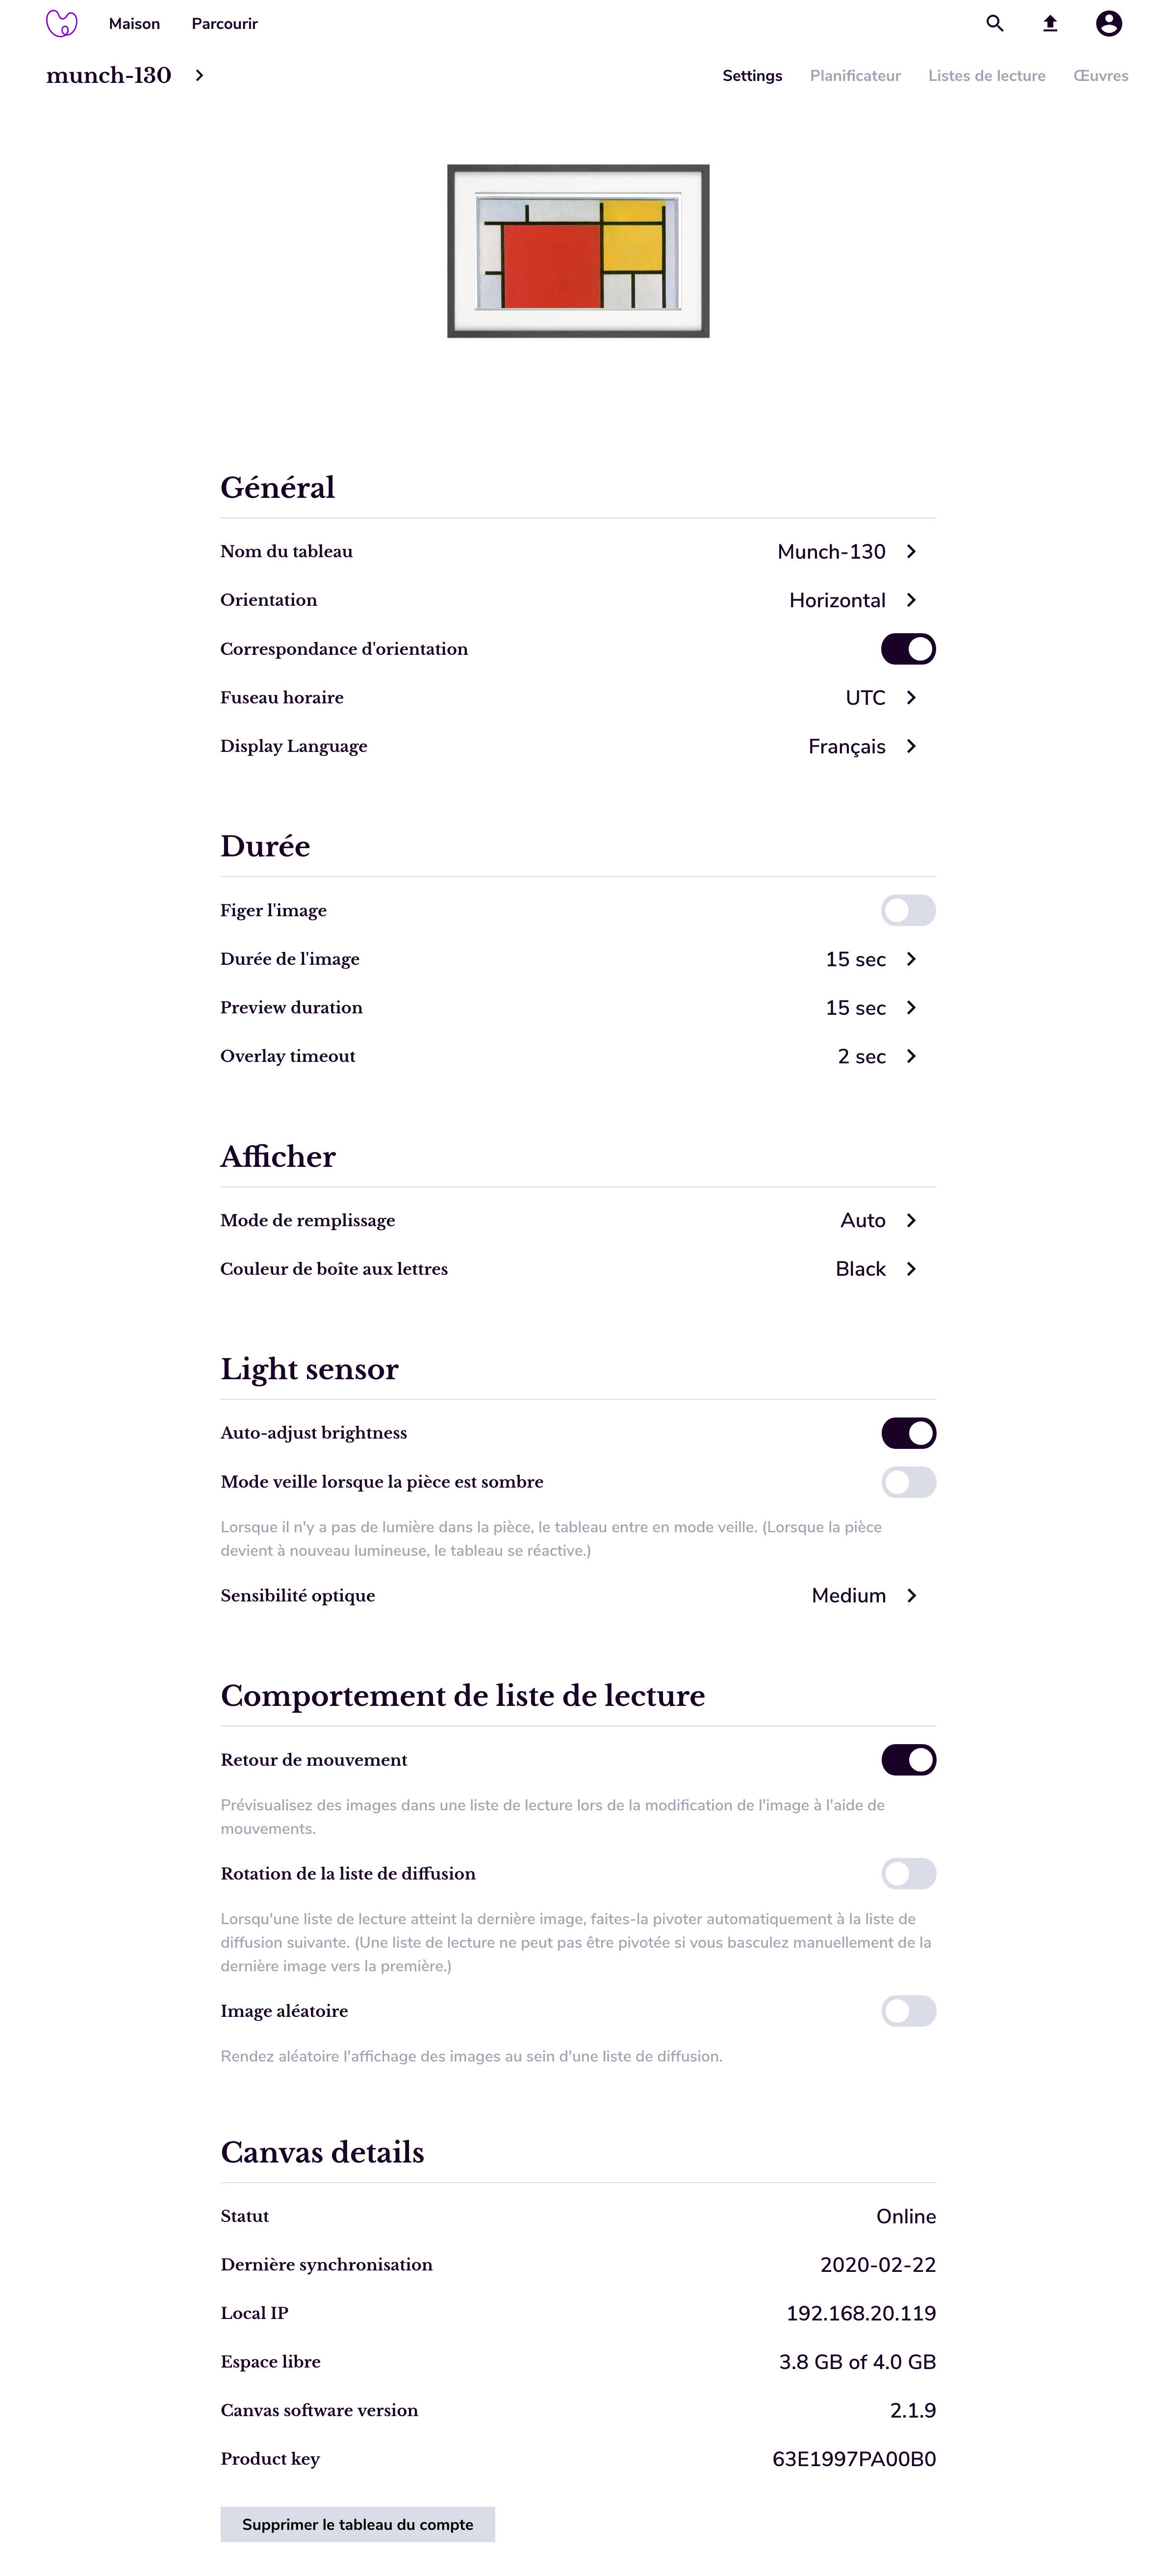Expand Display Language Français option

coord(911,746)
